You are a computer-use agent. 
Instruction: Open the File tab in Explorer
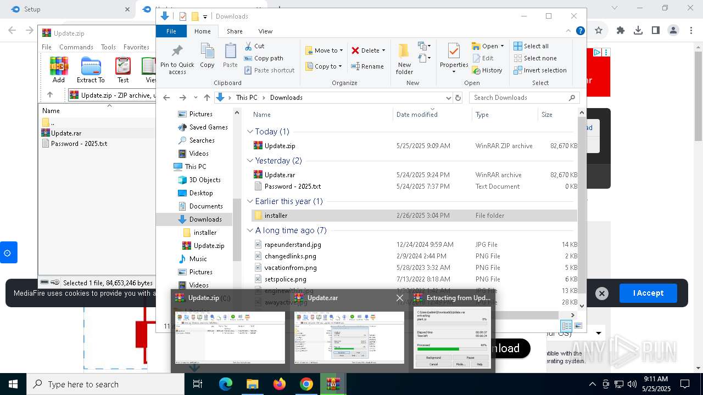(x=171, y=31)
